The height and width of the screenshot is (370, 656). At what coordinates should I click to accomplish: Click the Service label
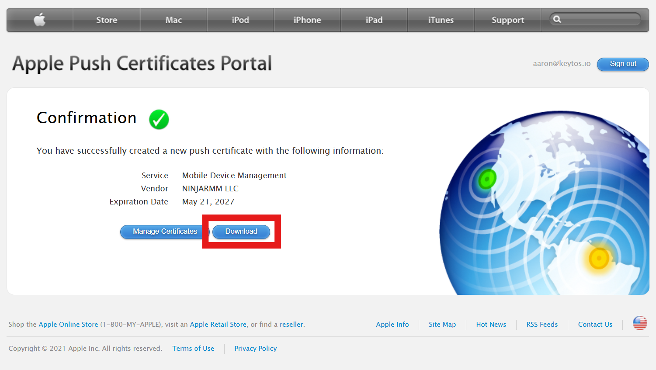155,176
